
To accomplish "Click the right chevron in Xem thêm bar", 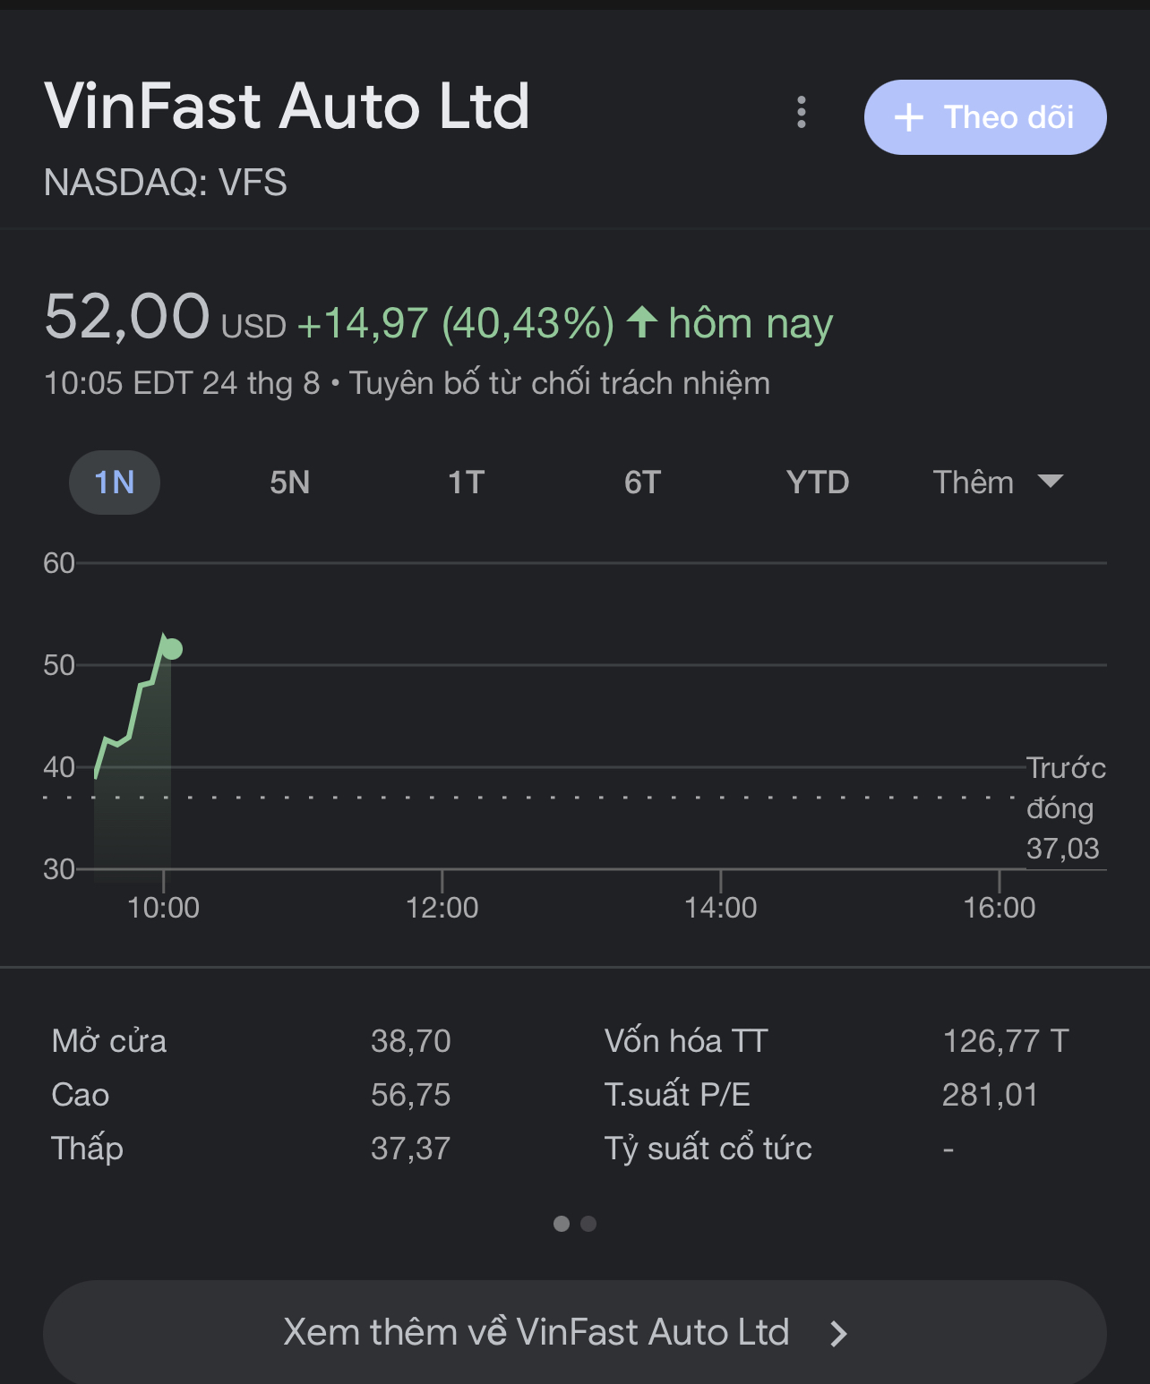I will tap(838, 1334).
